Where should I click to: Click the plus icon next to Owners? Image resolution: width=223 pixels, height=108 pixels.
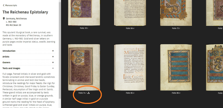tap(53, 63)
